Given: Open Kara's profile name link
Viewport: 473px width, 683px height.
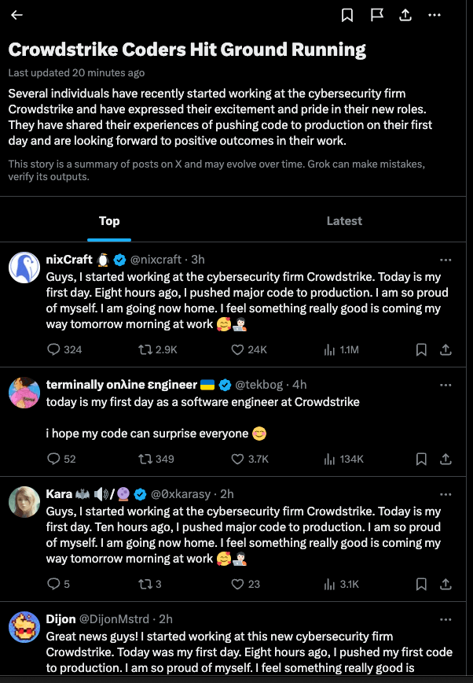Looking at the screenshot, I should point(60,494).
